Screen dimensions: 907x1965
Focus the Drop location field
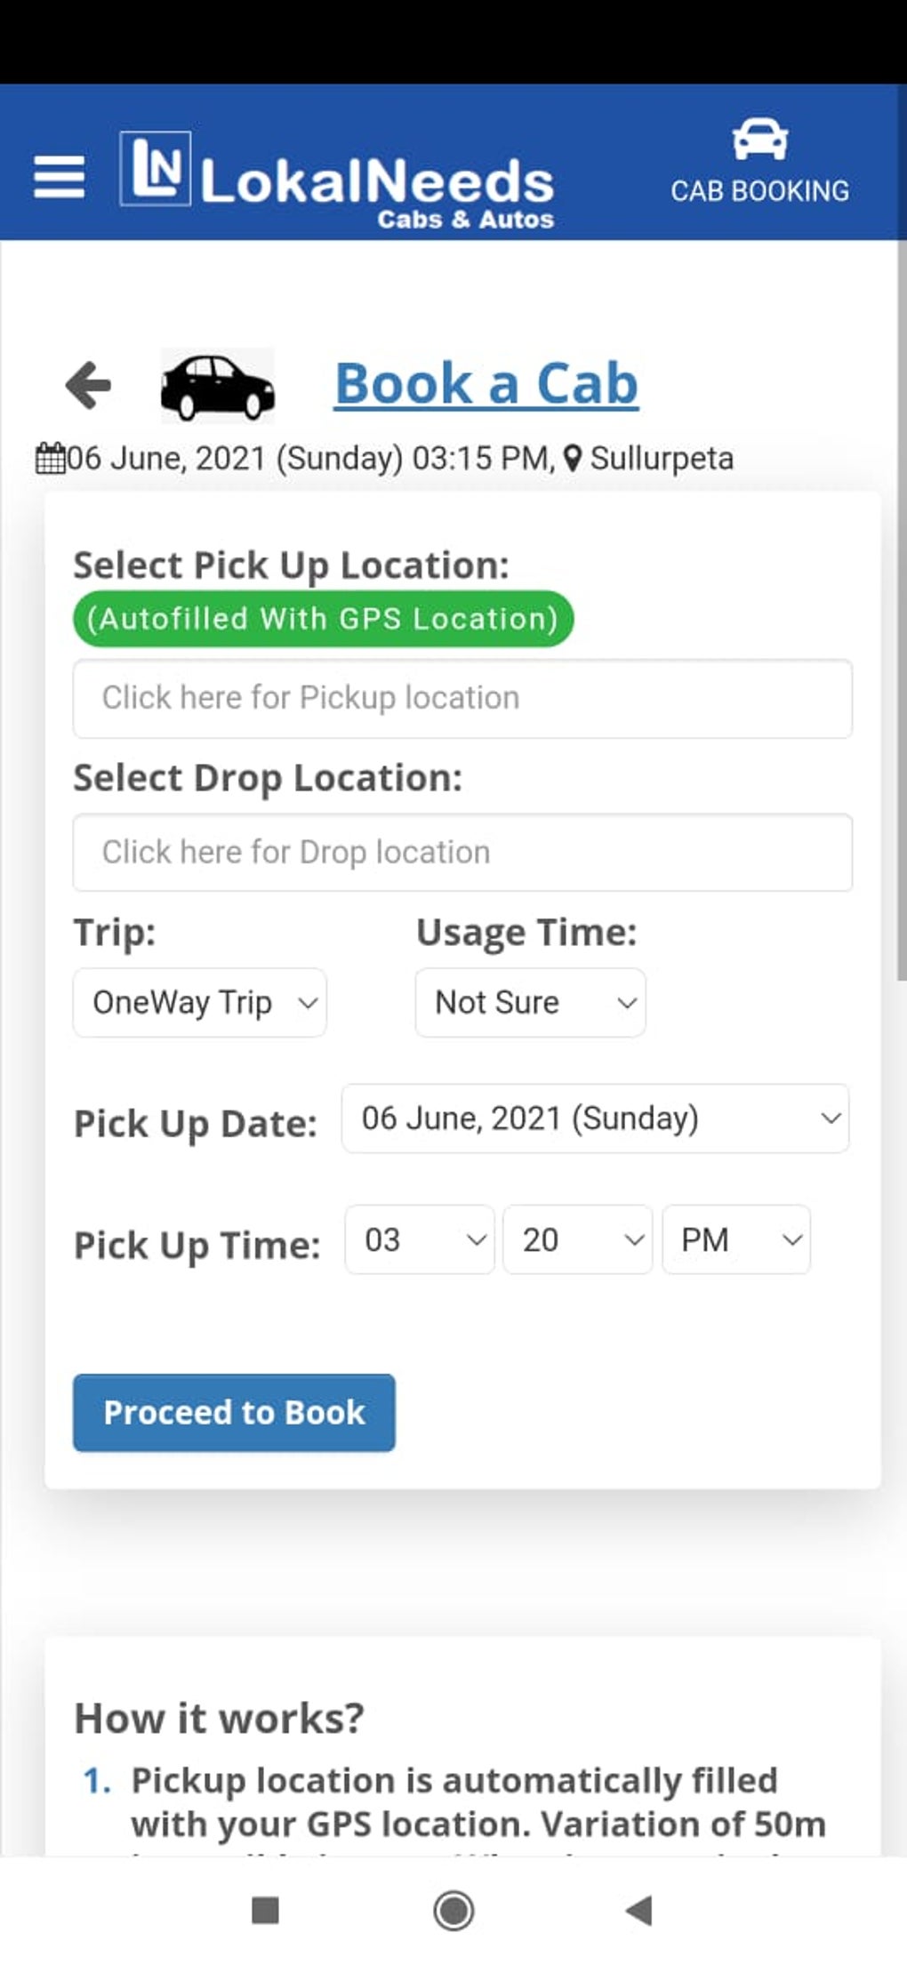[x=462, y=853]
